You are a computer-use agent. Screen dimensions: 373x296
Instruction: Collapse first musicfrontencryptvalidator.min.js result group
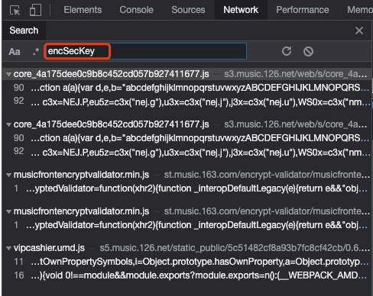(x=9, y=175)
